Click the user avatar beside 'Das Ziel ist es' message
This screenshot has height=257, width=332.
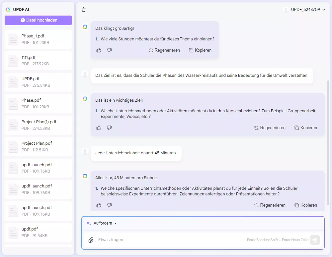pos(85,74)
